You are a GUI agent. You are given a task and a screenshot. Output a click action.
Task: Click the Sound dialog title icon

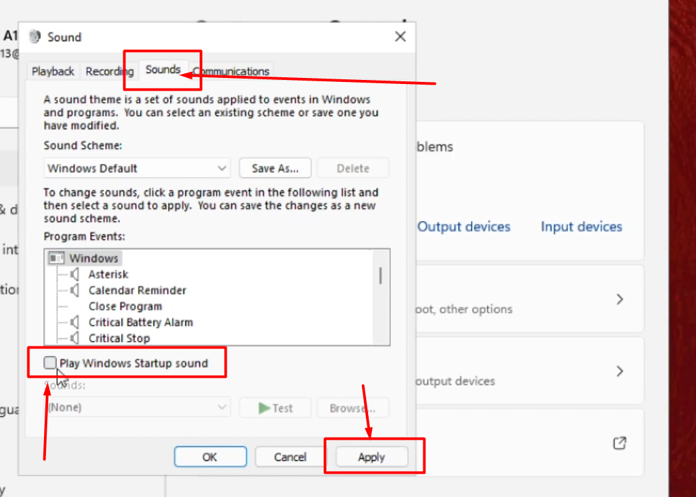click(x=35, y=37)
